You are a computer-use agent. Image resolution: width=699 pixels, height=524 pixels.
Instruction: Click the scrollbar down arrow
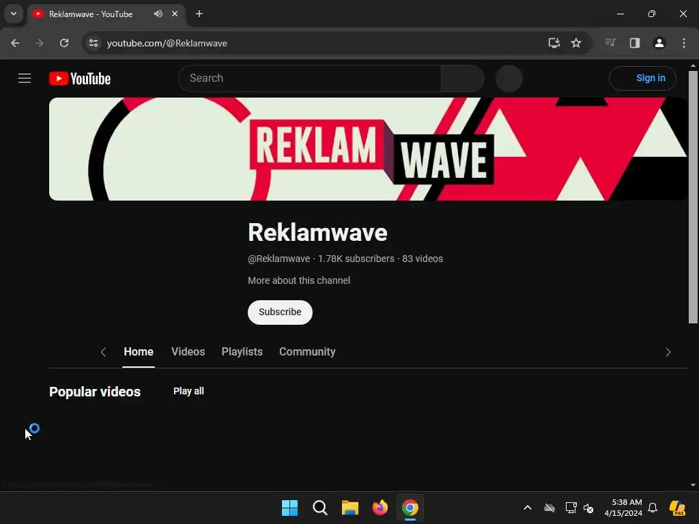tap(693, 485)
